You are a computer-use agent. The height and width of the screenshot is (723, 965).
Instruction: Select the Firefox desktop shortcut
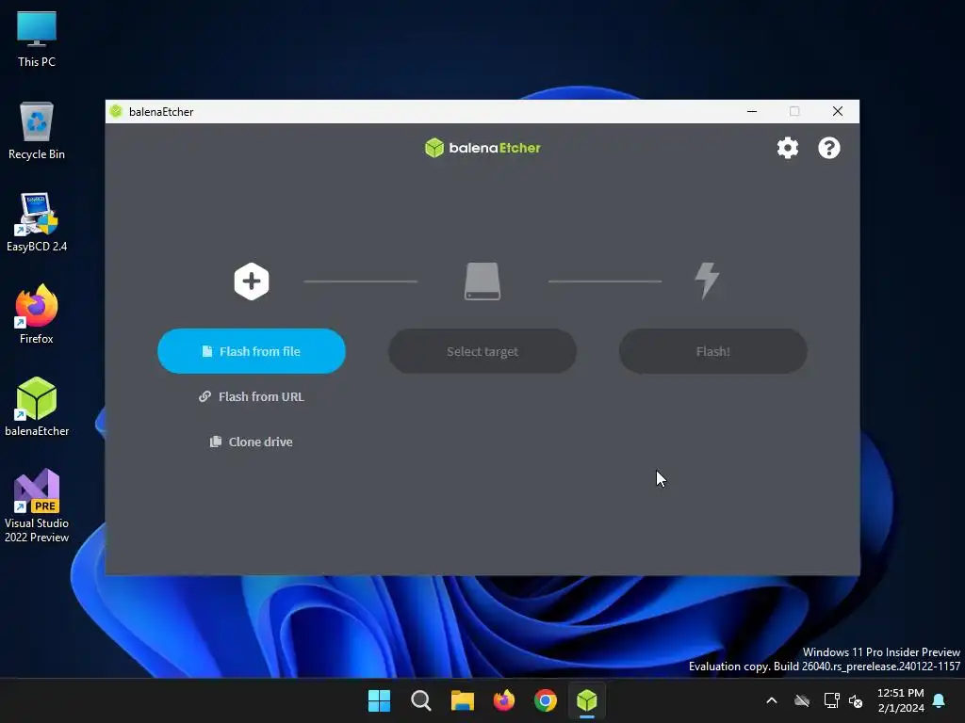point(37,314)
